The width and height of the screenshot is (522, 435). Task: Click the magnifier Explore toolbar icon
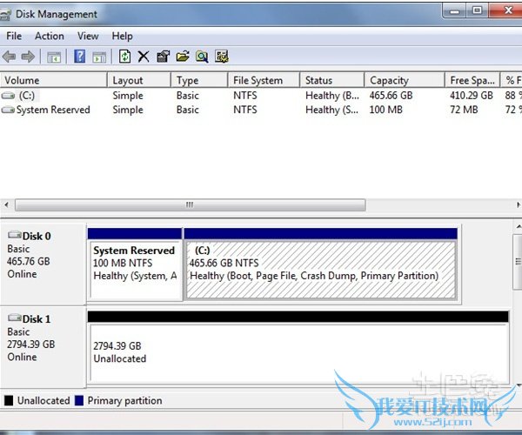pos(202,57)
